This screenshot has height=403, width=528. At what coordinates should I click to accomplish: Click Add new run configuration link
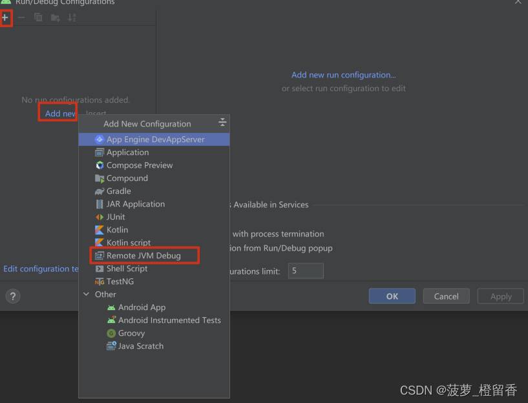(x=343, y=75)
